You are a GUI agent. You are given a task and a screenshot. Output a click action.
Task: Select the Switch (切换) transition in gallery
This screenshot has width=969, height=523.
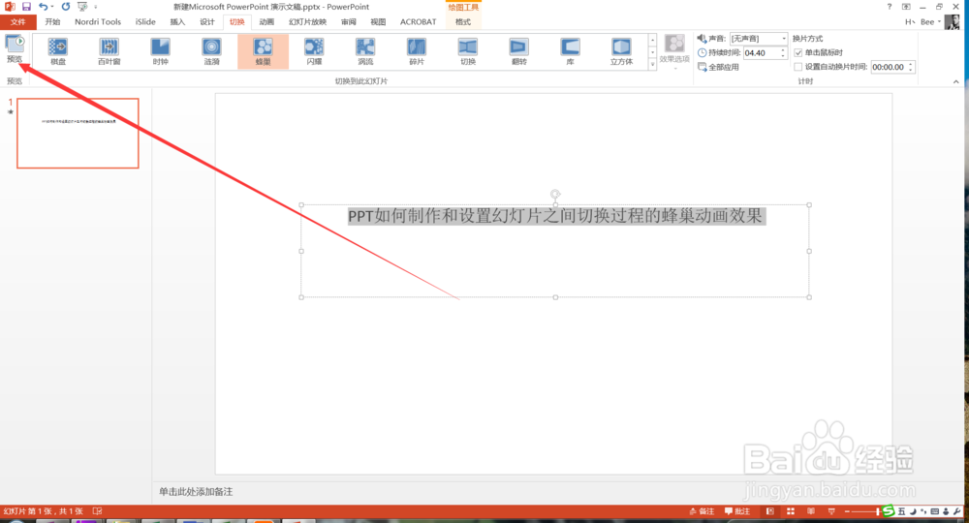pyautogui.click(x=468, y=51)
